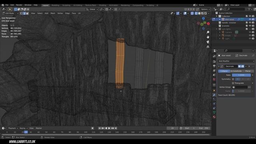This screenshot has height=144, width=256.
Task: Open the Scene properties tab
Action: [214, 75]
